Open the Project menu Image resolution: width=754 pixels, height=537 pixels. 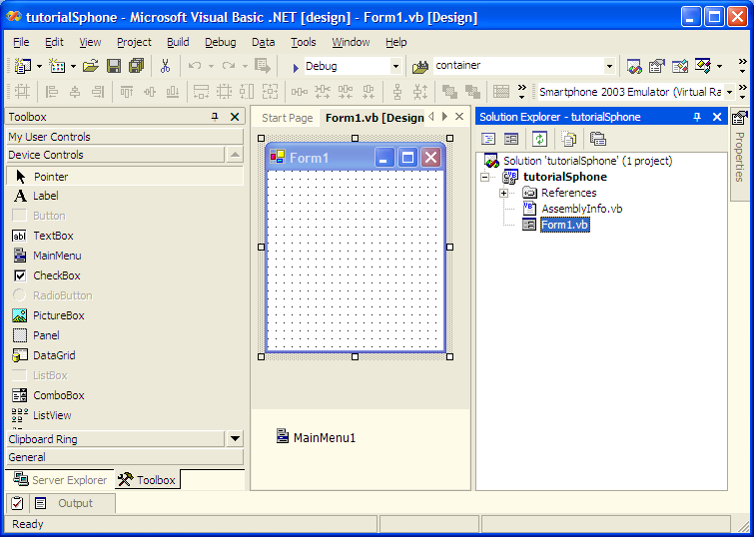(134, 42)
